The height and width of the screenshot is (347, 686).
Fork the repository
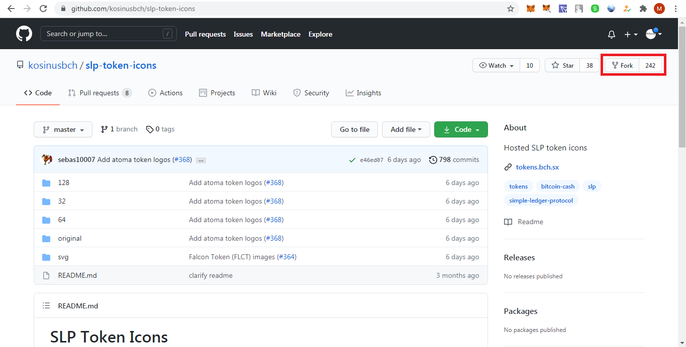(622, 65)
